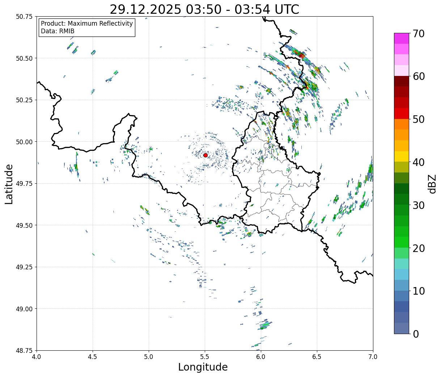The image size is (441, 376).
Task: Click the latitude tick label 50.75
Action: [x=24, y=17]
